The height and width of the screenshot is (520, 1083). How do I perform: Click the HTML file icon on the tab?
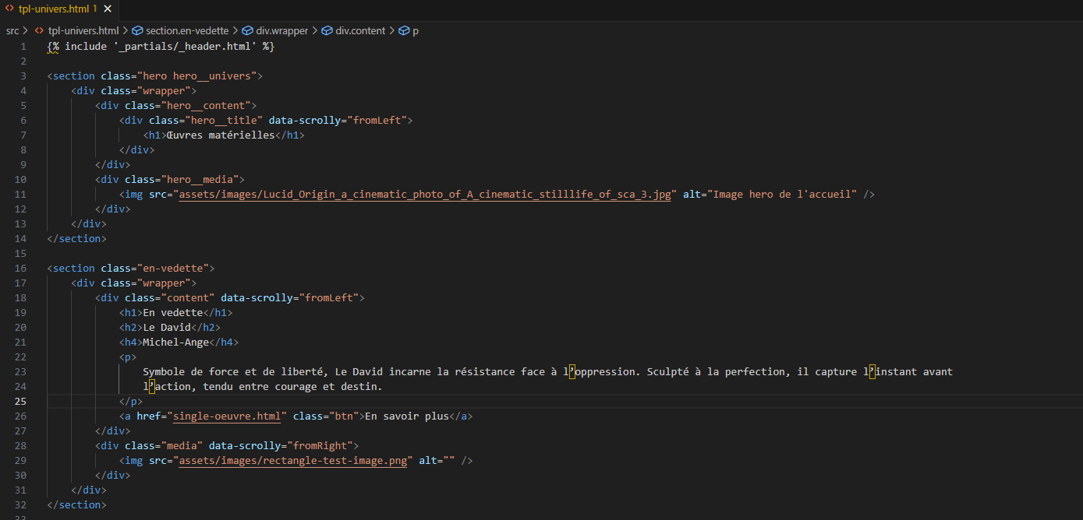9,9
